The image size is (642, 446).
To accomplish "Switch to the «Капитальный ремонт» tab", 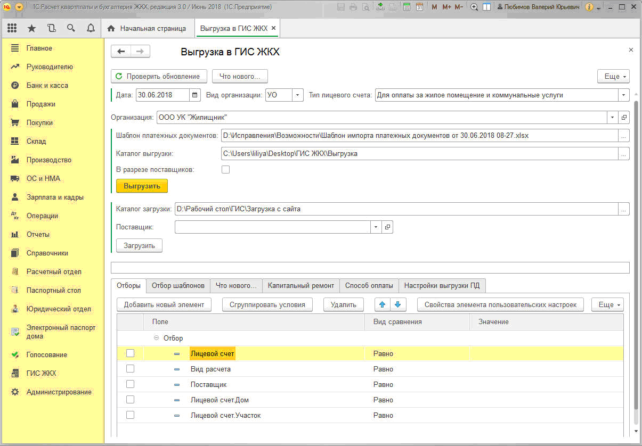I will coord(301,285).
